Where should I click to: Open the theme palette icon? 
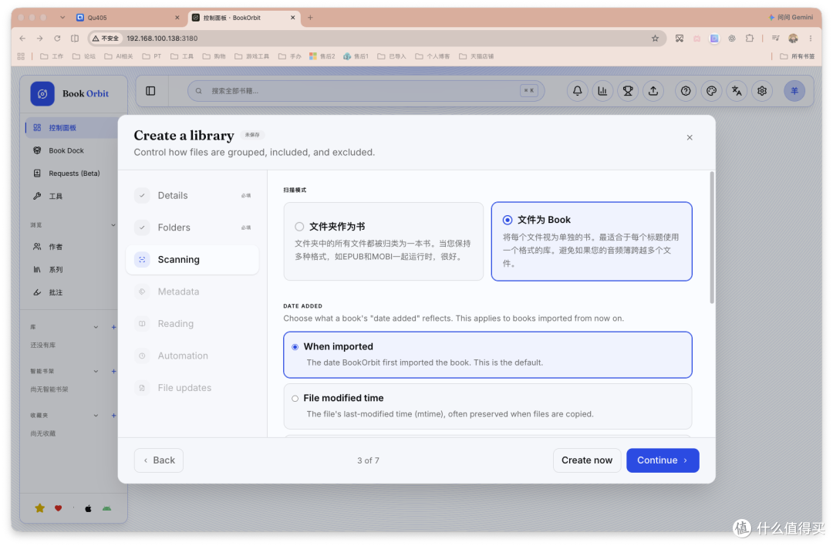click(711, 91)
